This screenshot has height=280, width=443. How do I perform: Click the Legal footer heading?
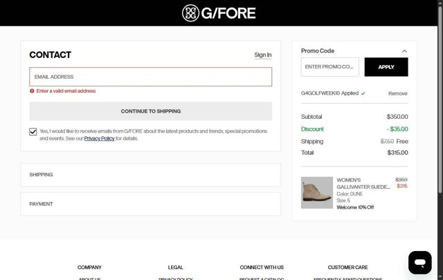click(175, 268)
